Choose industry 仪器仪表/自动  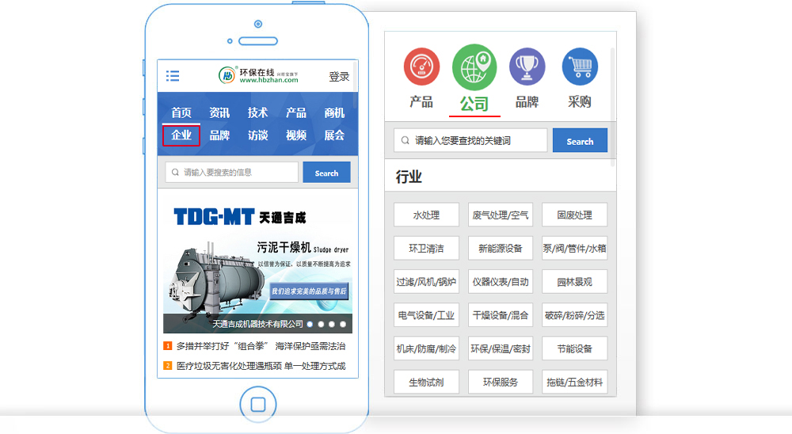501,281
